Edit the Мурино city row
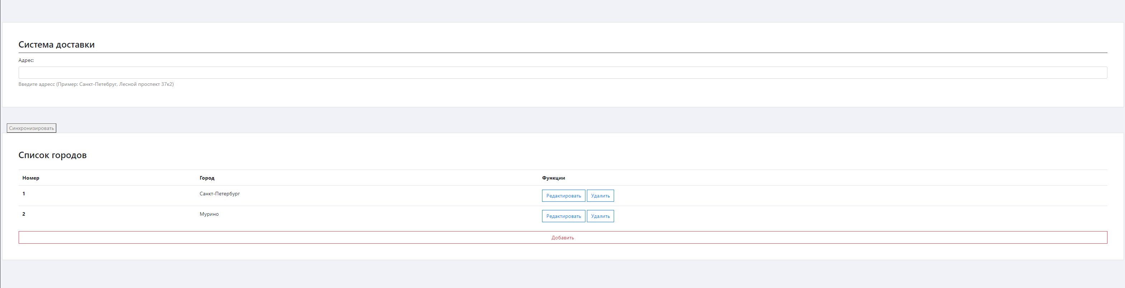1125x288 pixels. 563,216
